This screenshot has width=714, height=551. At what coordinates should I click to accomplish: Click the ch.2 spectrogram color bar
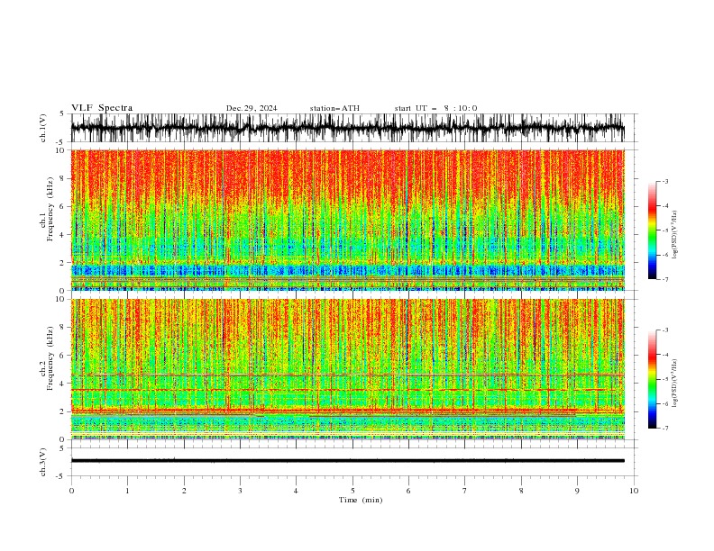click(x=653, y=379)
